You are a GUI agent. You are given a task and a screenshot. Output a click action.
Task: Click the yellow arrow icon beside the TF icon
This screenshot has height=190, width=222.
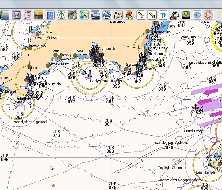click(152, 15)
